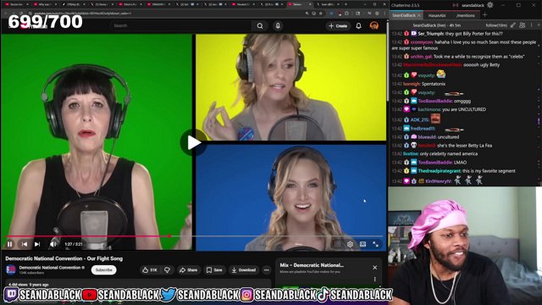Image resolution: width=542 pixels, height=305 pixels.
Task: Open moderation sword icon in Chatterino
Action: [x=513, y=25]
